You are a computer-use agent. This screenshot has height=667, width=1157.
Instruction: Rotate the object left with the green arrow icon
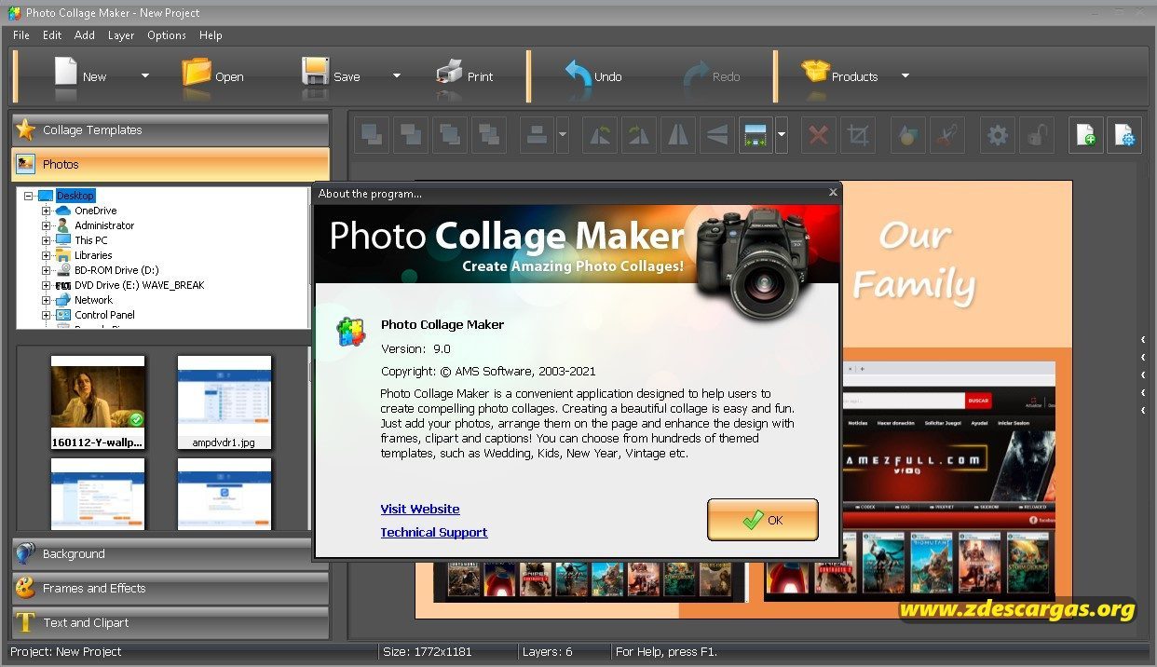[599, 136]
